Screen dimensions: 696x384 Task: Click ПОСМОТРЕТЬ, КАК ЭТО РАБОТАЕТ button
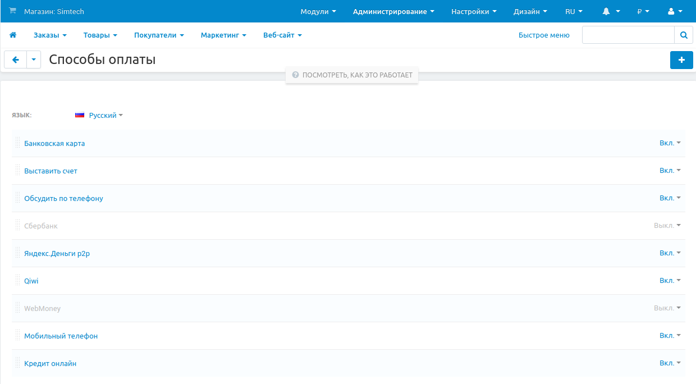(x=352, y=75)
